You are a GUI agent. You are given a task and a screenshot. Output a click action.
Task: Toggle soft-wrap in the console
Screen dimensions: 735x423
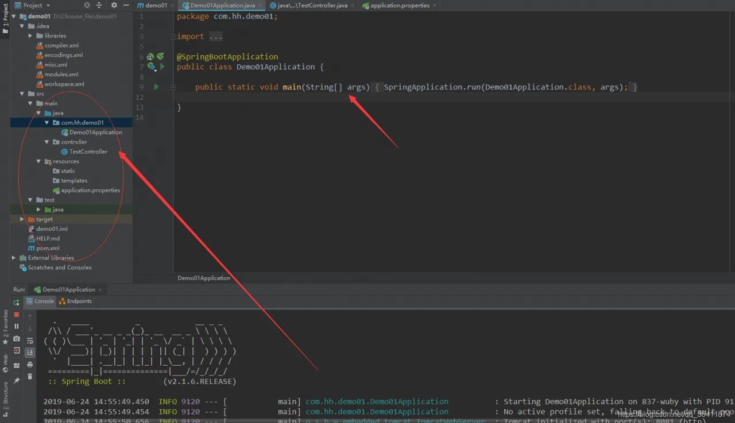(30, 340)
